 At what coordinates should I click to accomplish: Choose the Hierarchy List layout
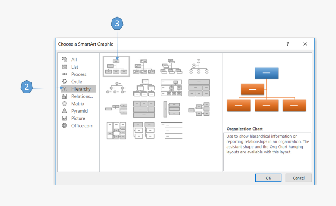144,130
